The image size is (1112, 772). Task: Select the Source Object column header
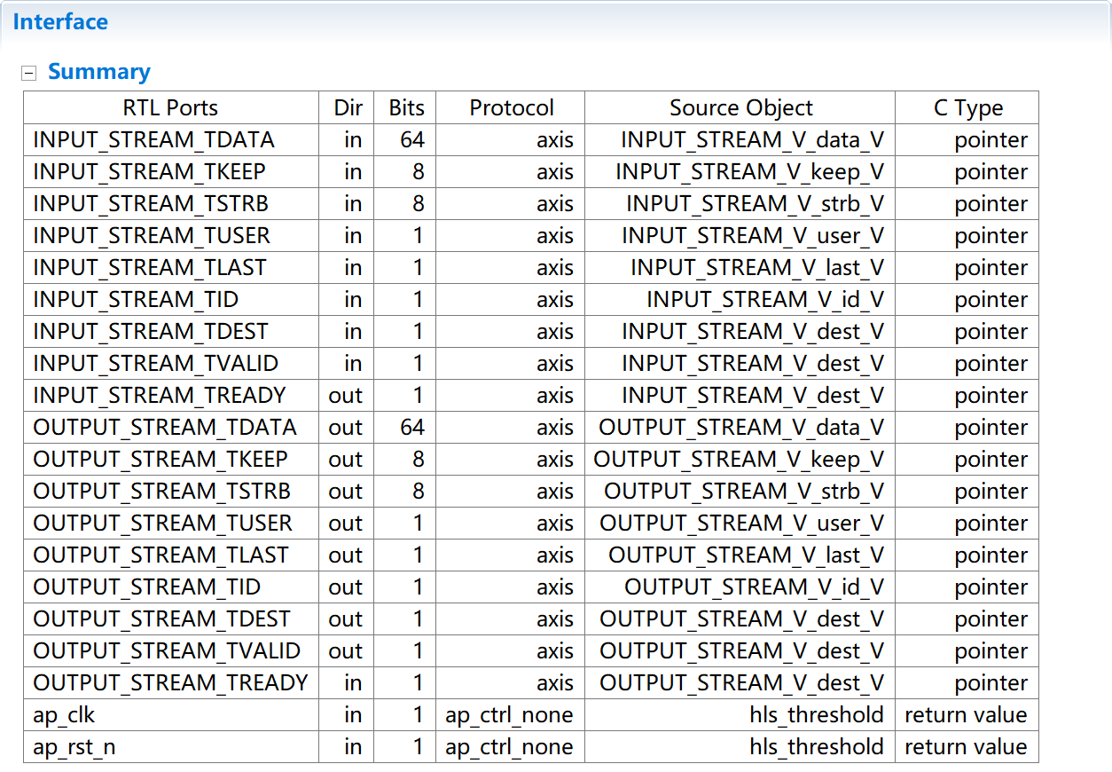[x=740, y=107]
